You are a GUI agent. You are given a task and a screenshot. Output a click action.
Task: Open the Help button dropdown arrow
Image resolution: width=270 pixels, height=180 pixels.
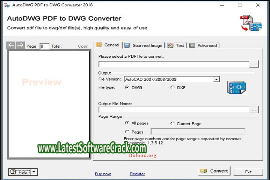coord(34,172)
